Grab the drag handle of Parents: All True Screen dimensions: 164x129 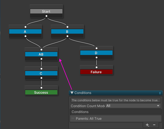pyautogui.click(x=73, y=119)
